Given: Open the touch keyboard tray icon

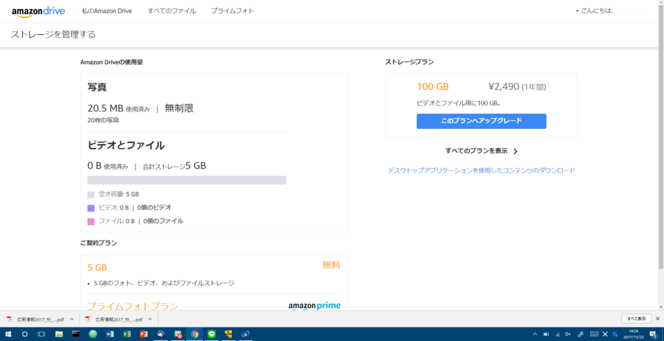Looking at the screenshot, I should coord(594,334).
